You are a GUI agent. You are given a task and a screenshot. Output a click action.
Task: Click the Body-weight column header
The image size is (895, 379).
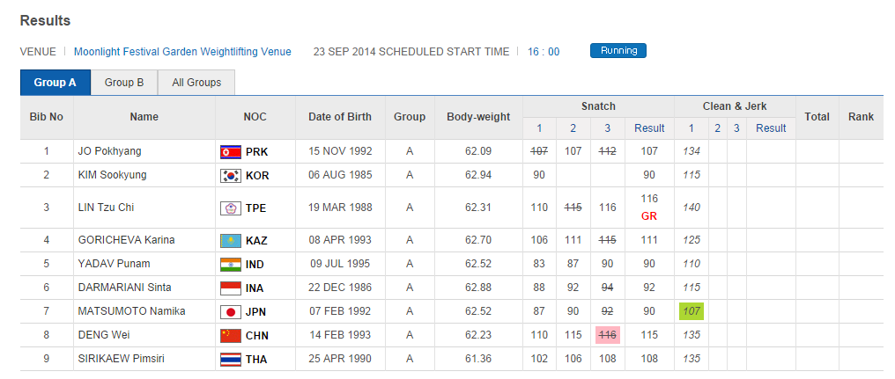click(478, 117)
